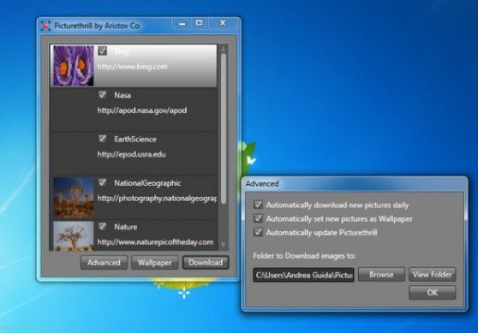Click the Wallpaper button

pyautogui.click(x=154, y=263)
